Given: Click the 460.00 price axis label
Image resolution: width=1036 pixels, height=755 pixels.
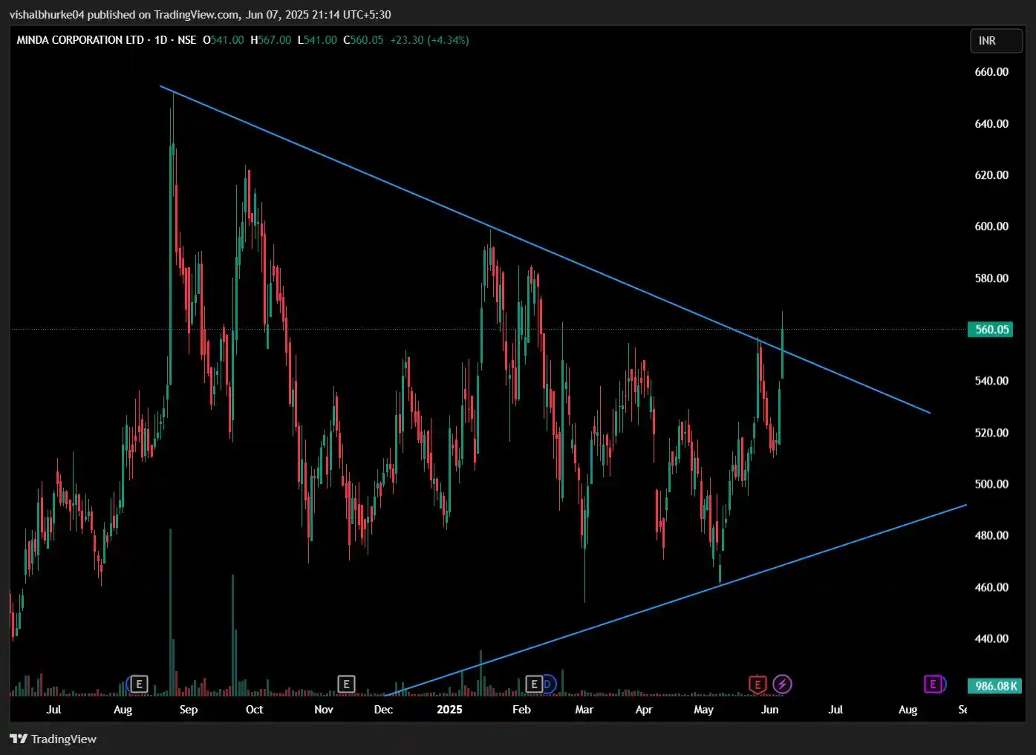Looking at the screenshot, I should pos(991,587).
